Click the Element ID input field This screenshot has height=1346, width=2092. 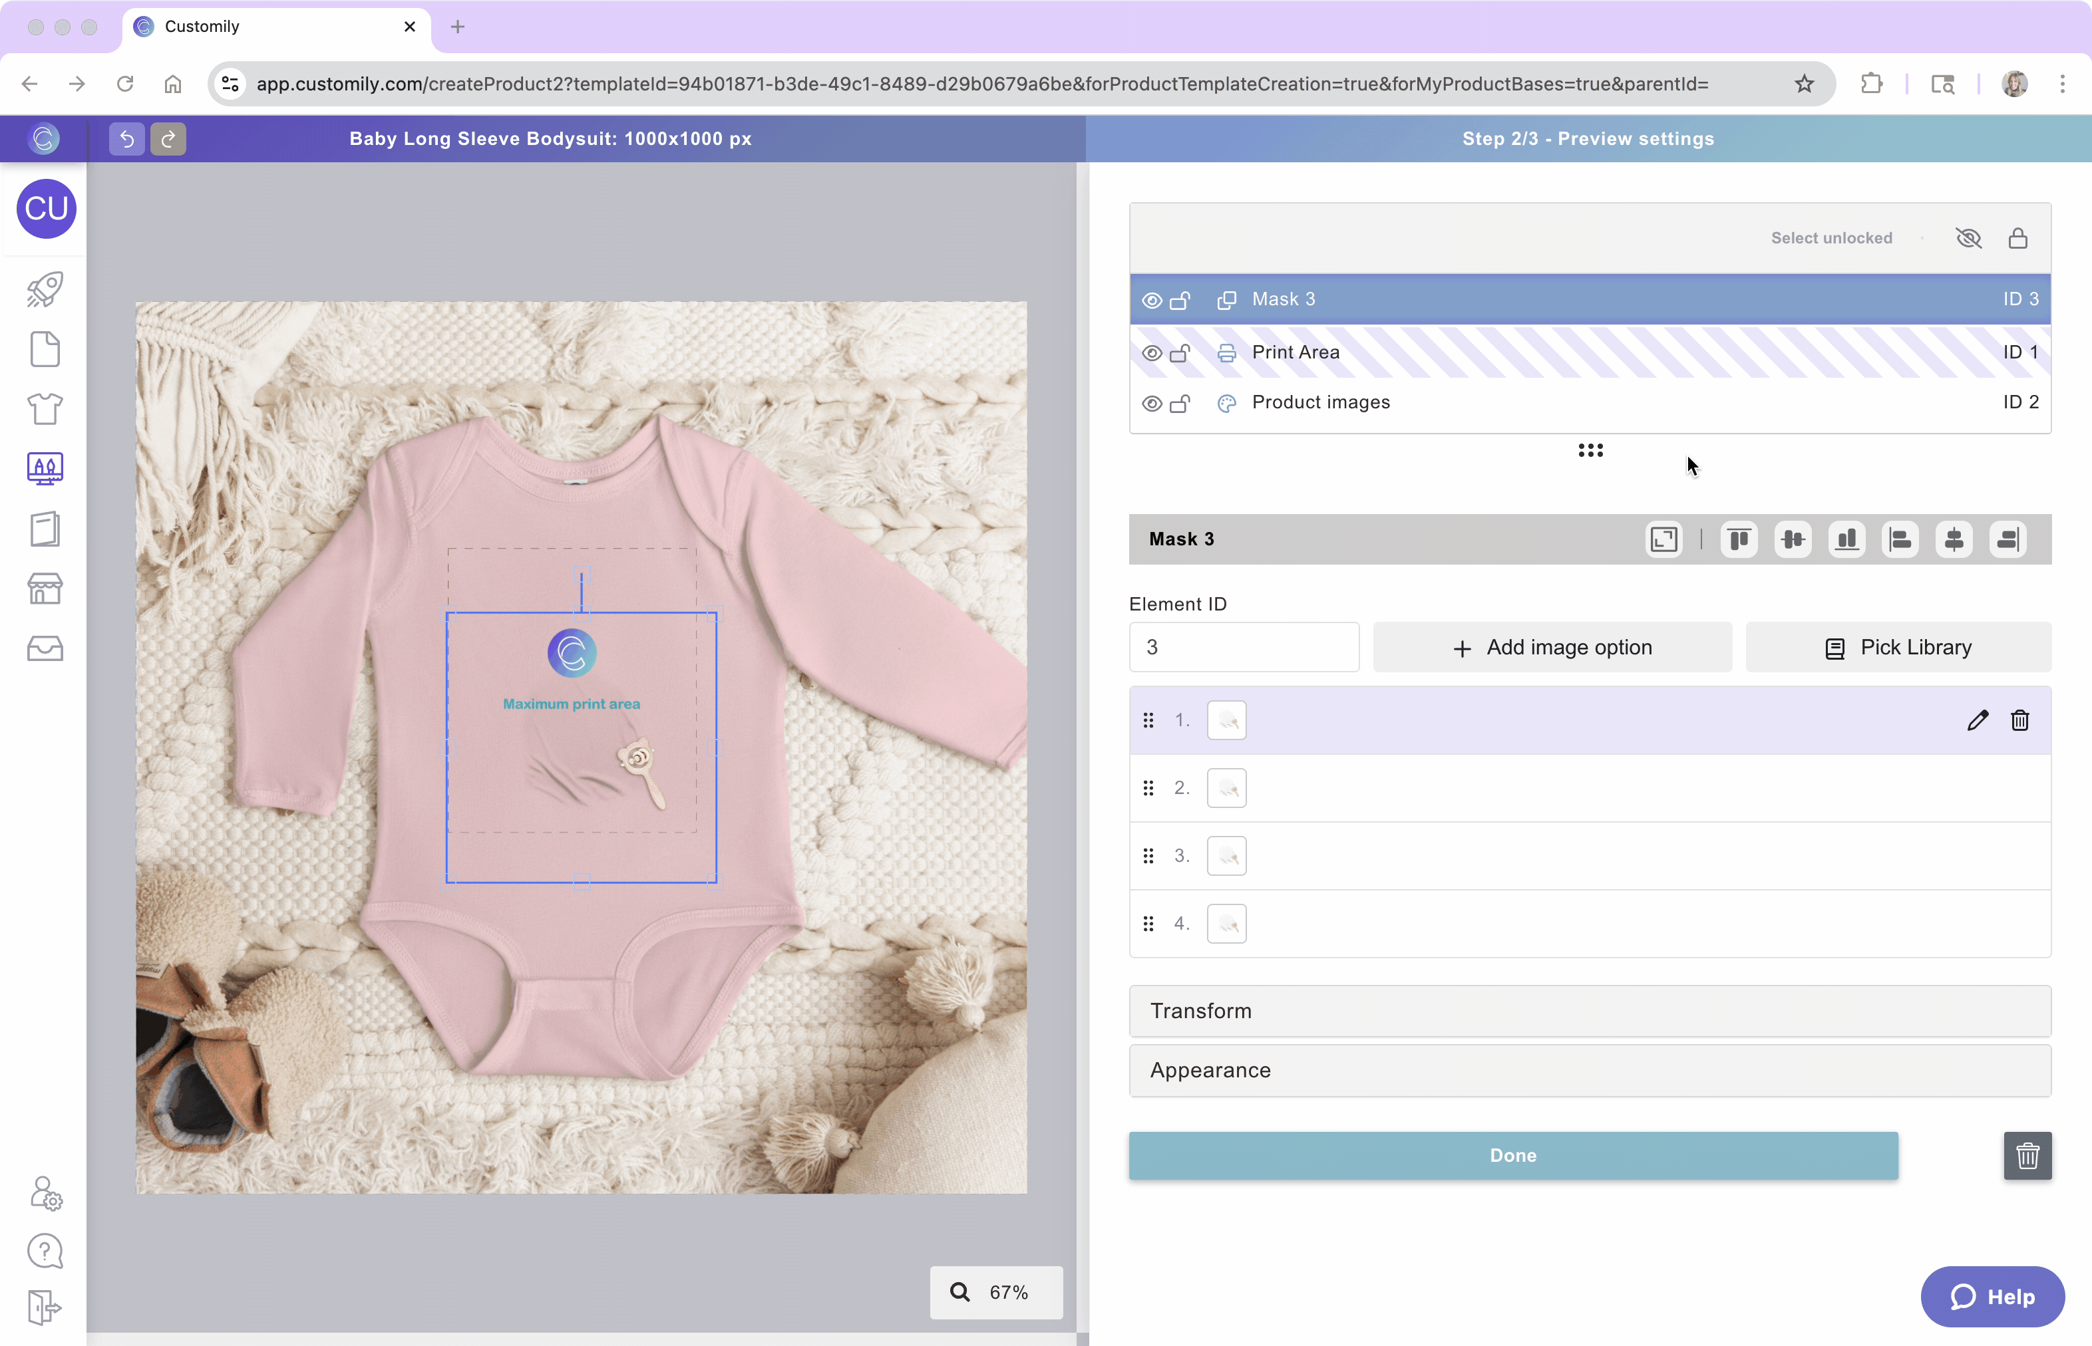[1243, 648]
